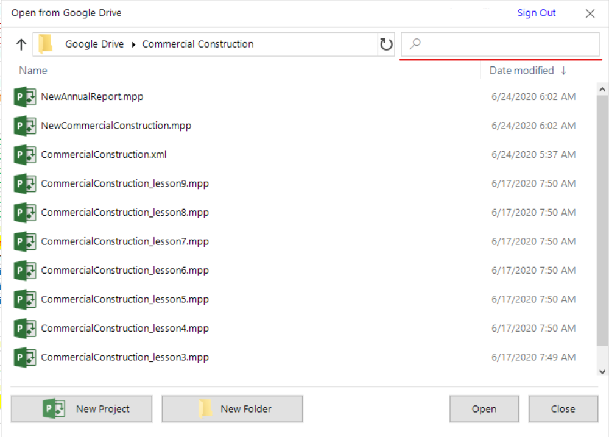Click the up arrow to parent folder
The width and height of the screenshot is (609, 437).
coord(21,44)
